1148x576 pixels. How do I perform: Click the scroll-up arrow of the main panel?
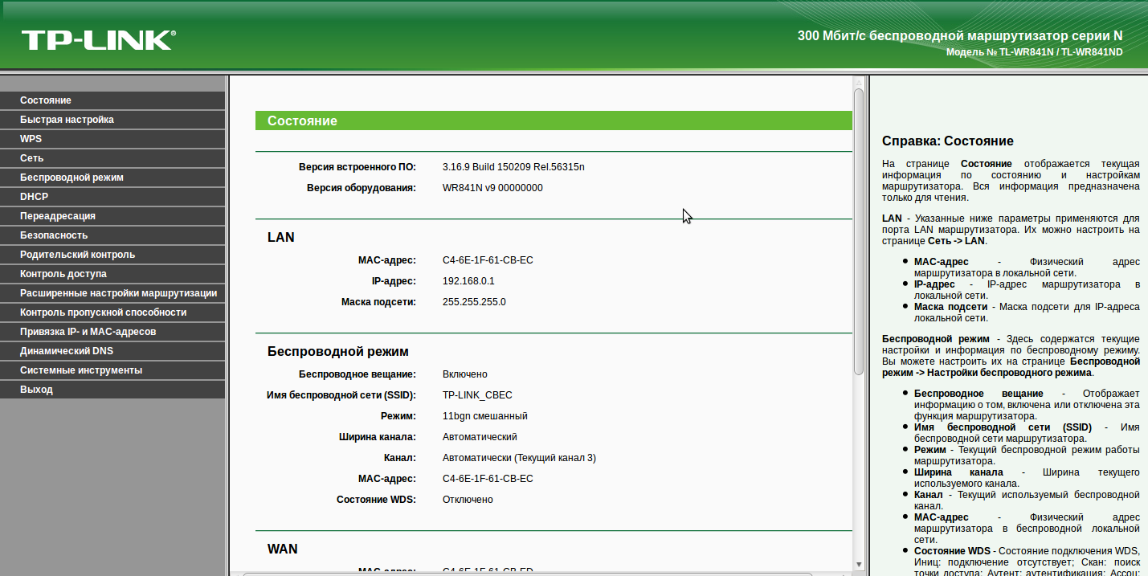859,82
